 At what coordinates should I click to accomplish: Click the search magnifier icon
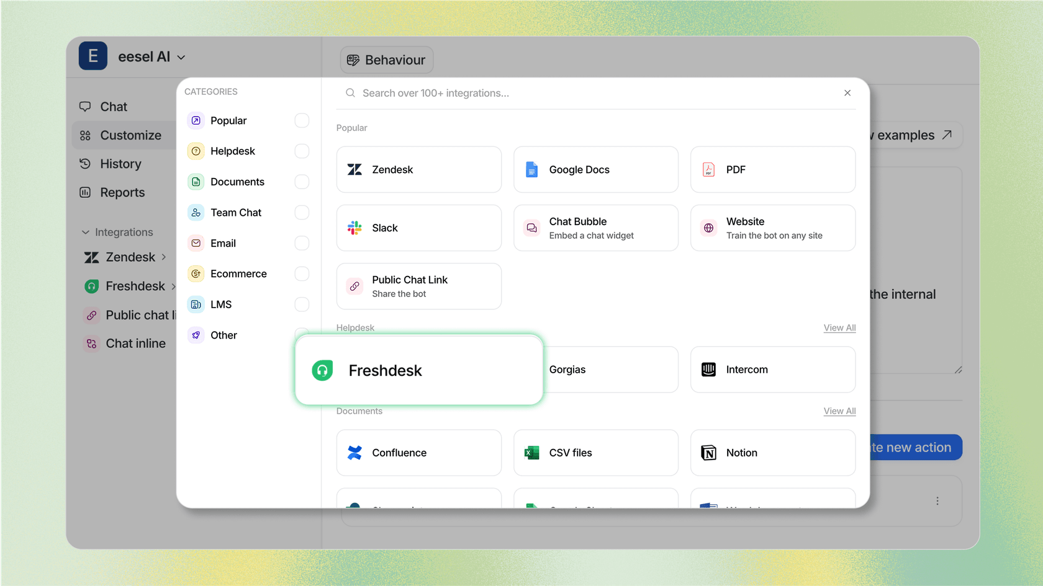[x=350, y=93]
